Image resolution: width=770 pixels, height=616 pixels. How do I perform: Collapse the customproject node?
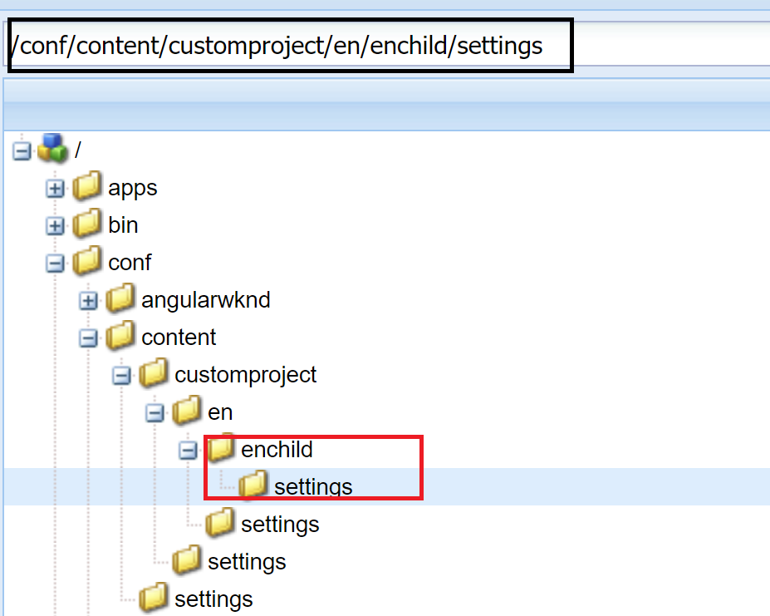[x=121, y=376]
